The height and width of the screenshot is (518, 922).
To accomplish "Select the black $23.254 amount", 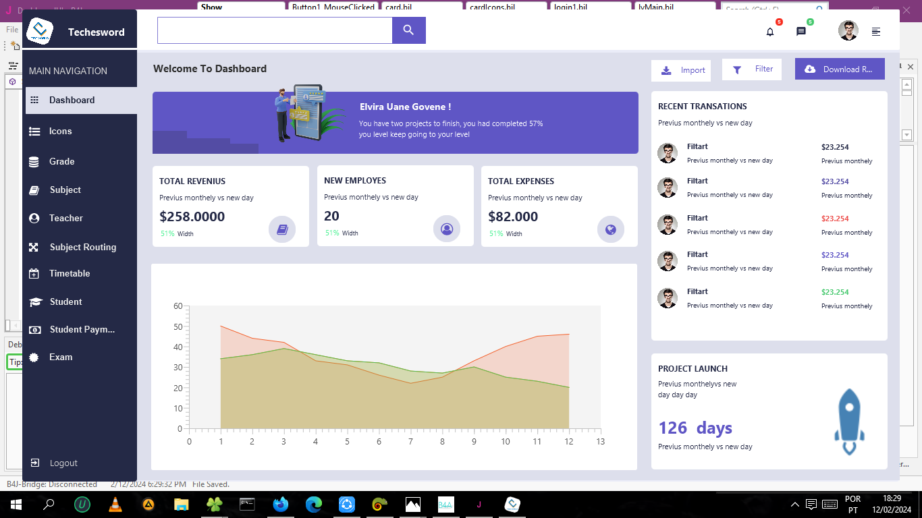I will point(835,147).
